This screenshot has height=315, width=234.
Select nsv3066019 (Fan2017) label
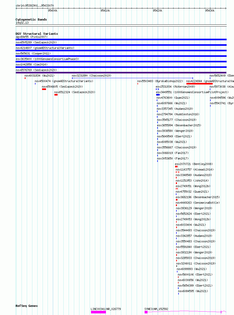pos(172,153)
